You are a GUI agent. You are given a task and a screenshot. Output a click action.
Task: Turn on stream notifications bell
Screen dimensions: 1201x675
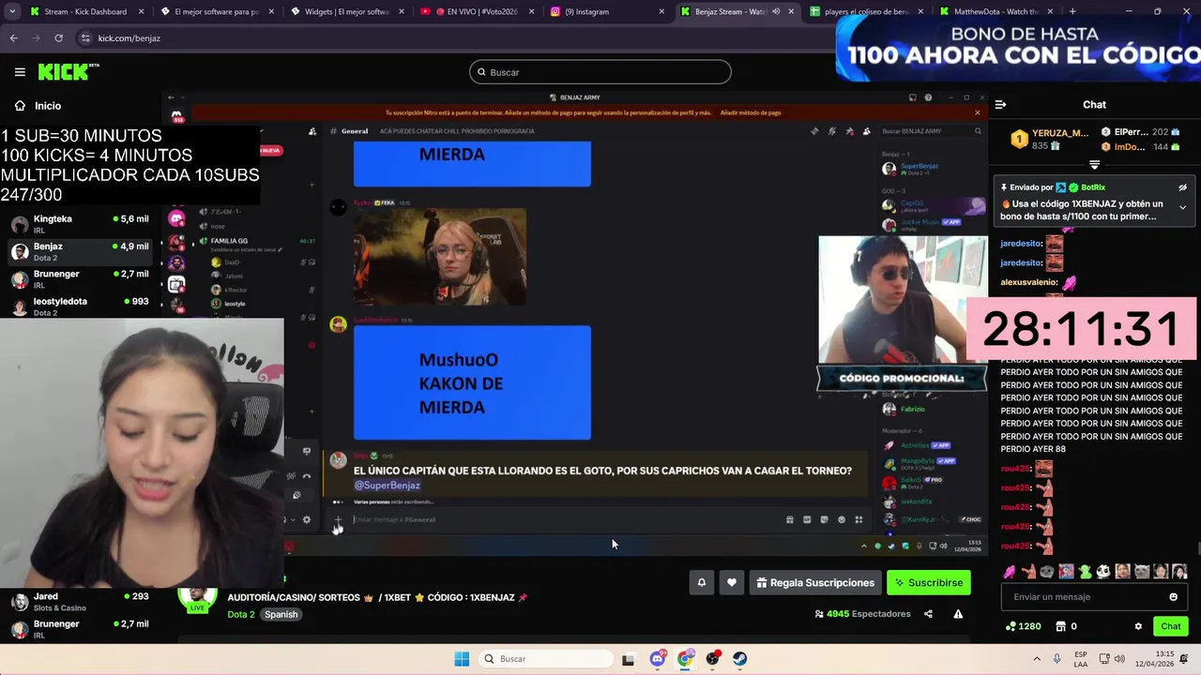coord(701,583)
